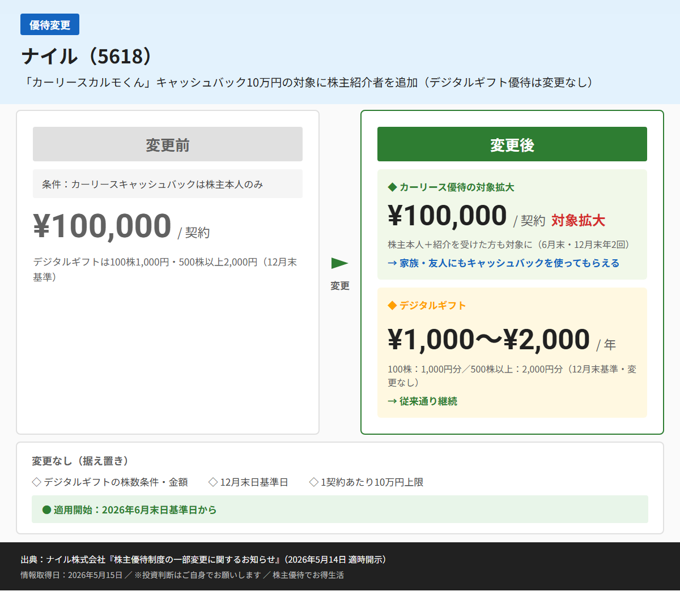This screenshot has height=604, width=680.
Task: Select the green 変更後 header bar
Action: pos(512,144)
